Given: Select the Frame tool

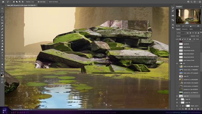Looking at the screenshot, I should 2,23.
